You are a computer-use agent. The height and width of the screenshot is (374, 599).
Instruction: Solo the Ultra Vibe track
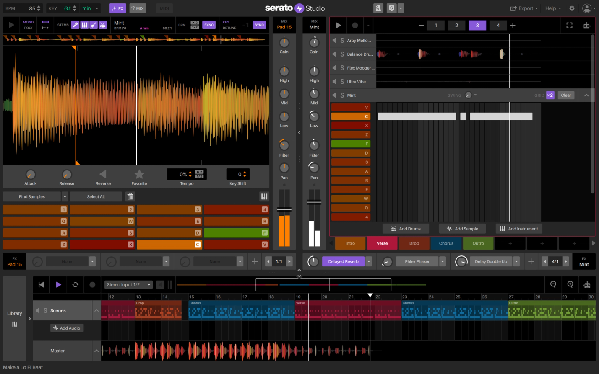(x=341, y=81)
